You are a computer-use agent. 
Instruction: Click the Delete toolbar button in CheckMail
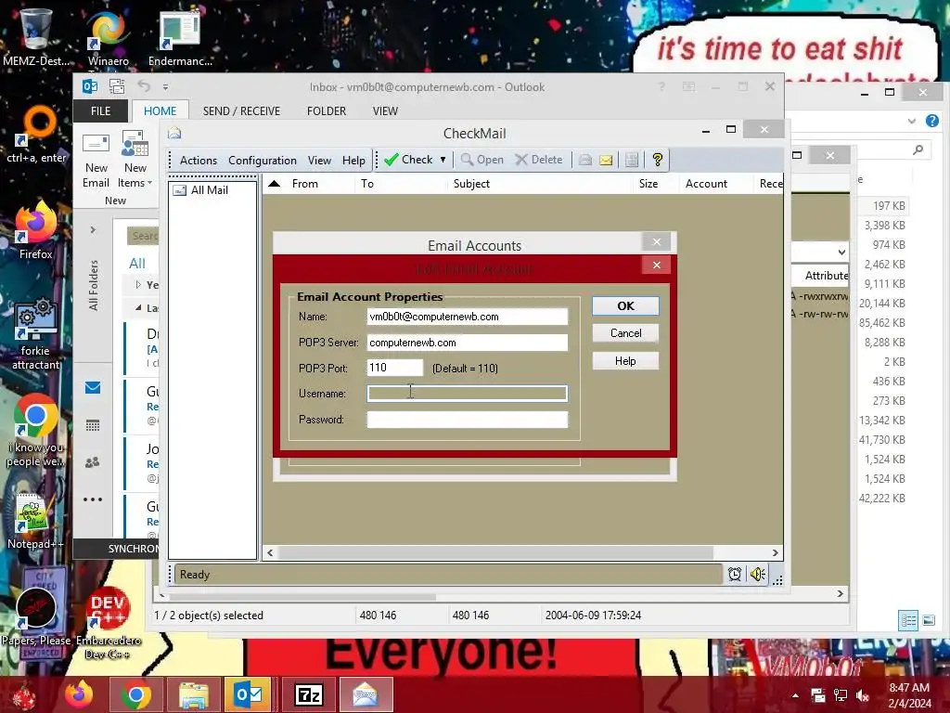[539, 160]
